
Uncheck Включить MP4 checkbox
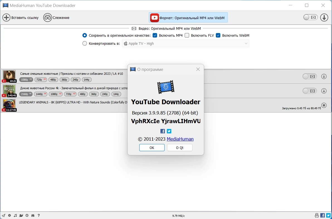click(155, 35)
